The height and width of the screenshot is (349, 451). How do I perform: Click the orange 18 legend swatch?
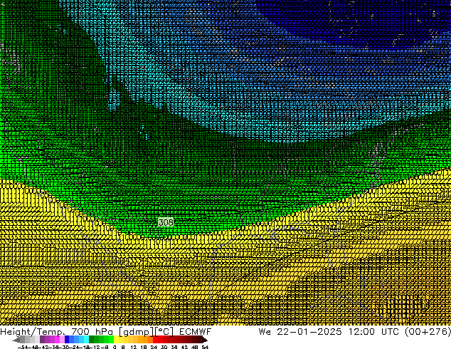pyautogui.click(x=146, y=339)
